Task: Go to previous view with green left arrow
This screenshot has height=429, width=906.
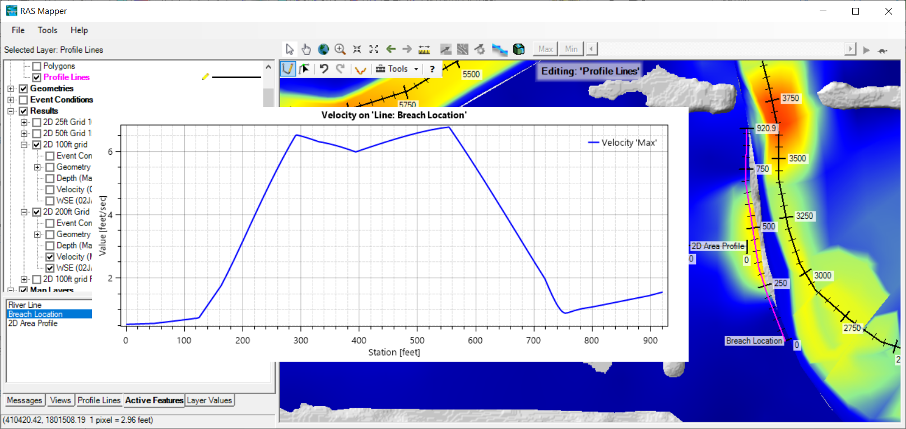Action: (391, 49)
